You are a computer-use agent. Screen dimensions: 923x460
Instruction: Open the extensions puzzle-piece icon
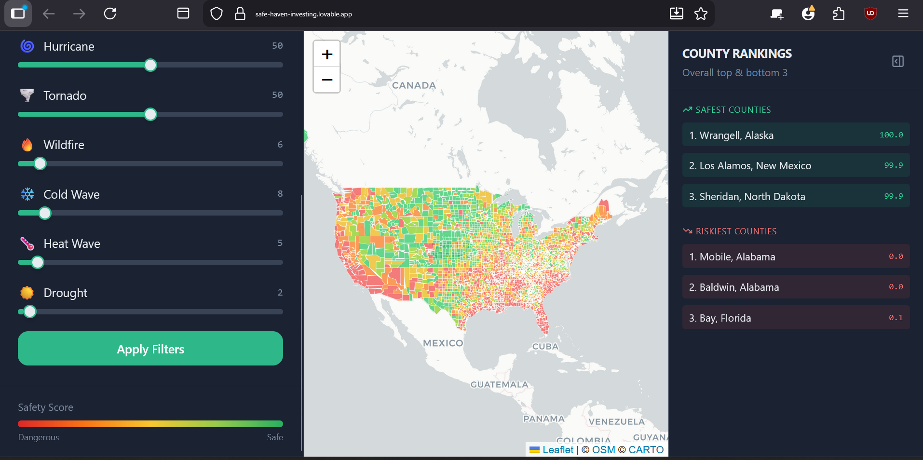[839, 14]
